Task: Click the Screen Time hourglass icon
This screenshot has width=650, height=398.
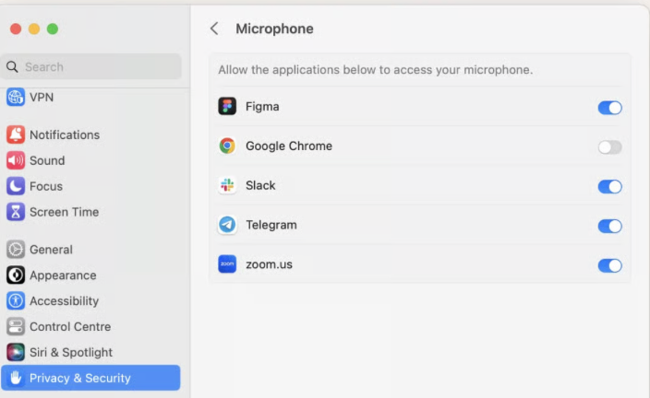Action: (x=16, y=211)
